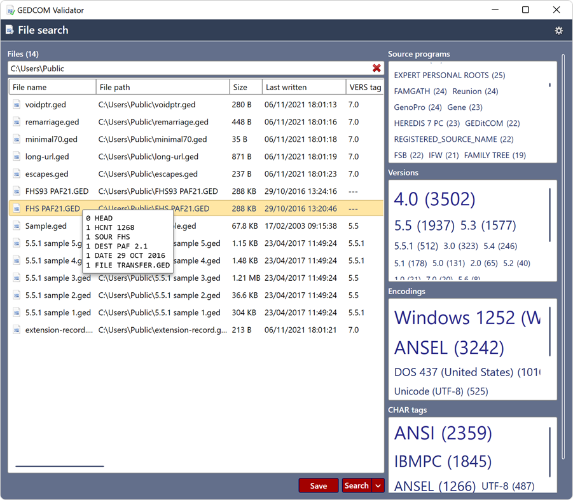
Task: Clear the path filter using the red X
Action: [376, 68]
